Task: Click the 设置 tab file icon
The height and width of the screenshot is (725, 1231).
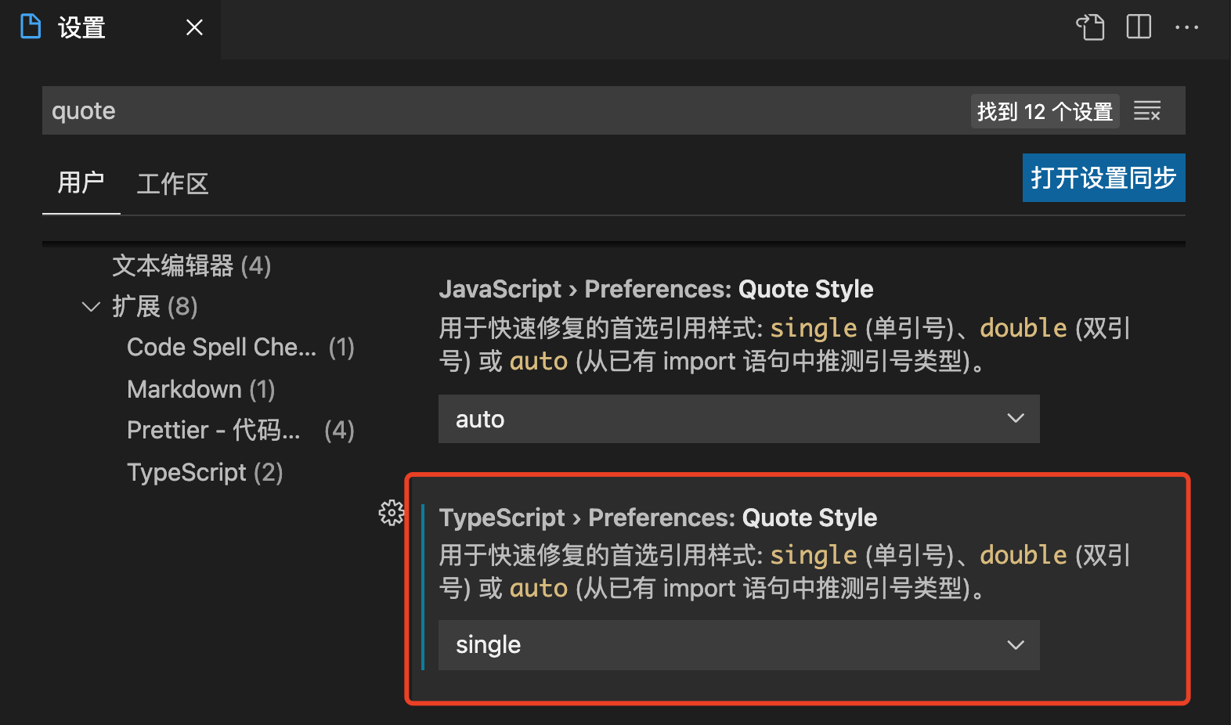Action: coord(31,27)
